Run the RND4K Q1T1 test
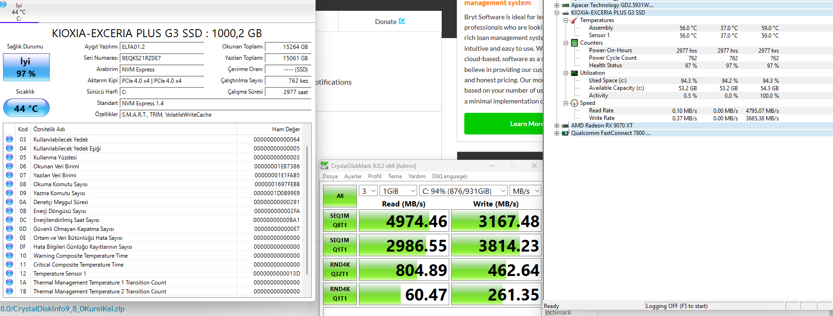 pyautogui.click(x=340, y=294)
